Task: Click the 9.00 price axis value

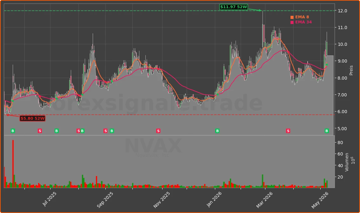Action: pos(342,61)
